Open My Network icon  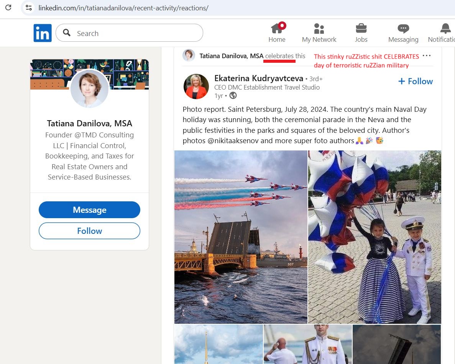(x=319, y=29)
